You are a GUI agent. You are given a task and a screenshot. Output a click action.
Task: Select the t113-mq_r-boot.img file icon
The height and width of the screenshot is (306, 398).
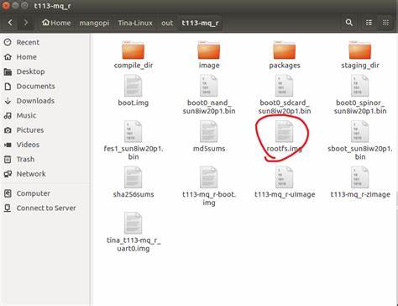(x=209, y=177)
